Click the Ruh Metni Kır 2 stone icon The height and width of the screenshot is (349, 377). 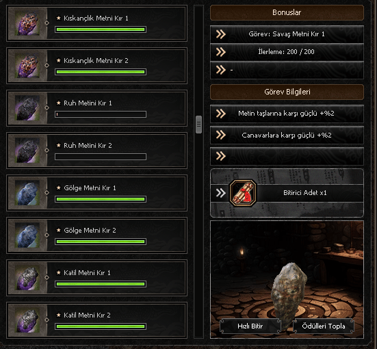(x=27, y=151)
